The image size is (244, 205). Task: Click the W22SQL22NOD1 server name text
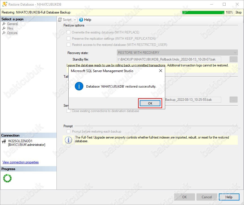click(x=20, y=141)
